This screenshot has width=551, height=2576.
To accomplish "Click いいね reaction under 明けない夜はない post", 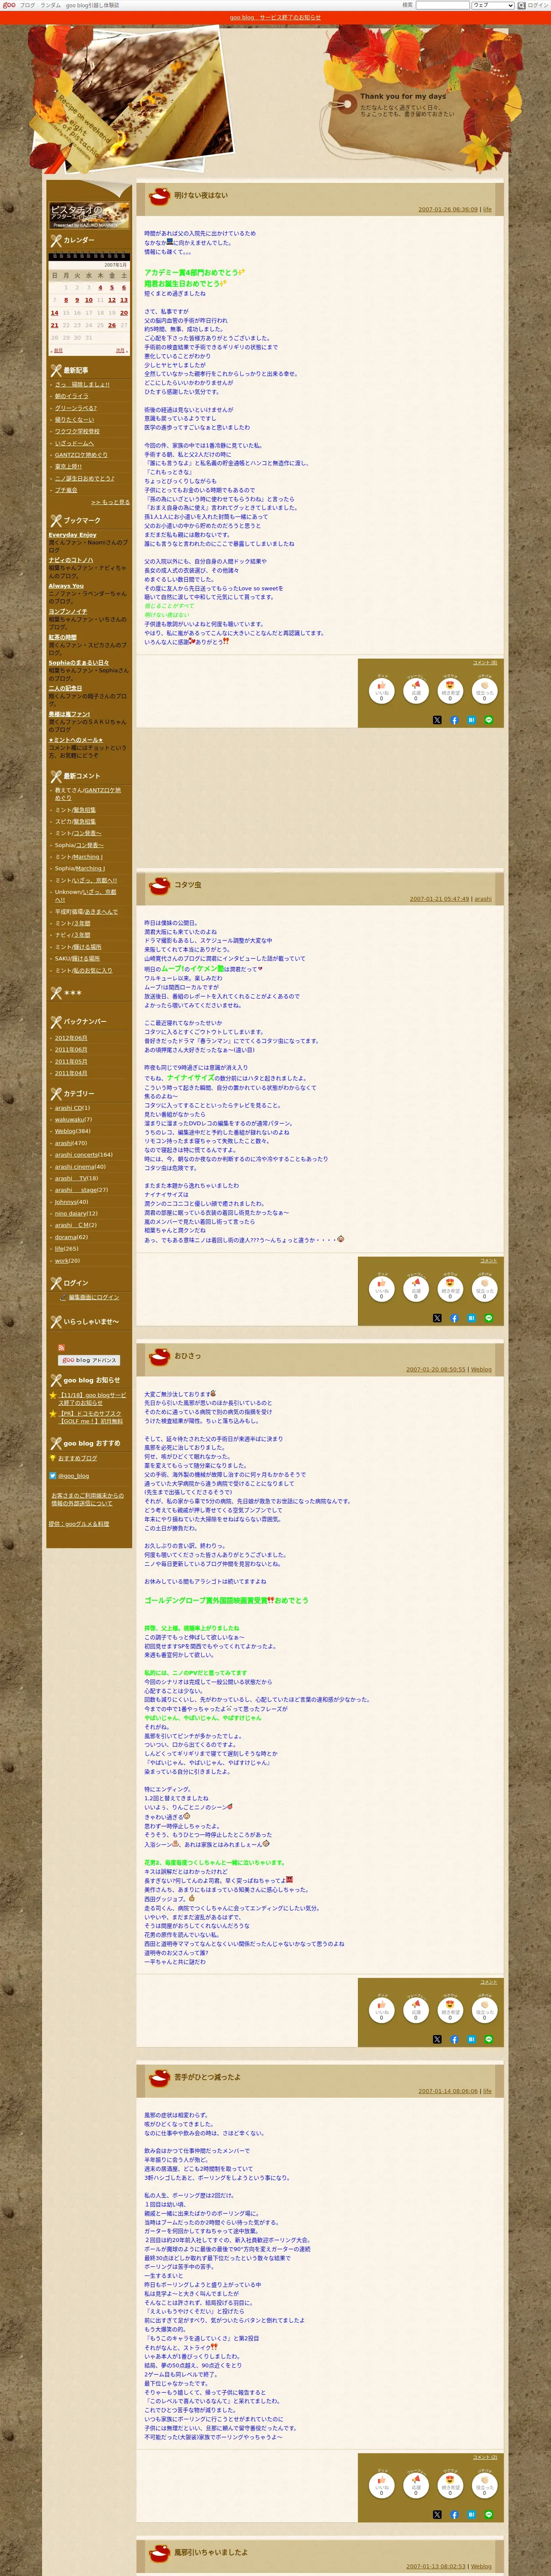I will point(381,691).
